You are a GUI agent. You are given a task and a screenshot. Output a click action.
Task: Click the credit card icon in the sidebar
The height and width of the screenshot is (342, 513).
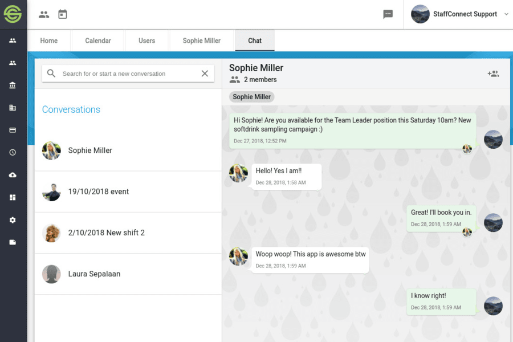pyautogui.click(x=13, y=130)
